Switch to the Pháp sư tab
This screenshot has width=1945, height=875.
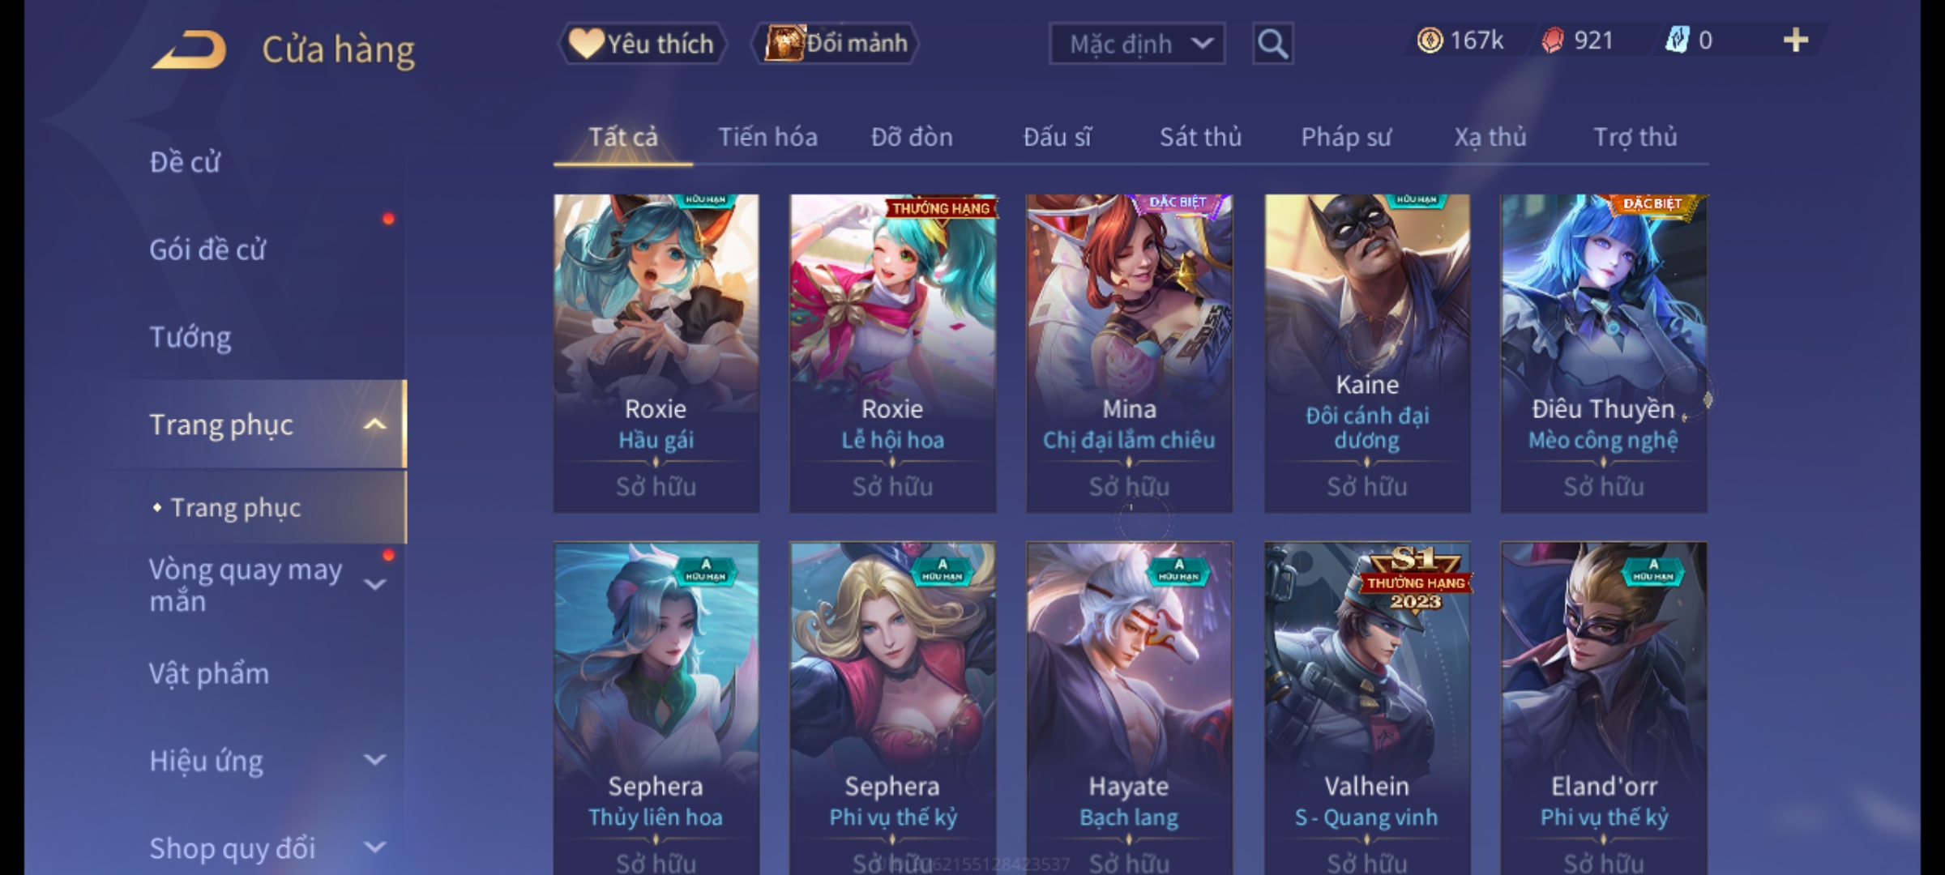[x=1346, y=137]
